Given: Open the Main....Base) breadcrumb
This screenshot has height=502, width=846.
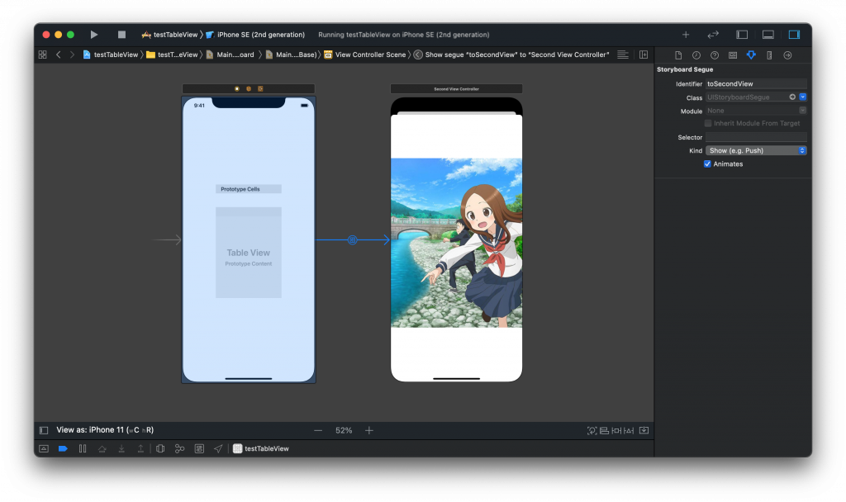Looking at the screenshot, I should [292, 54].
